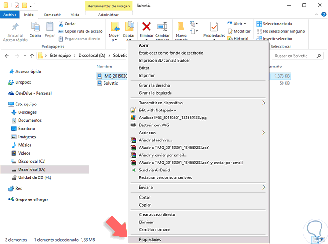This screenshot has width=328, height=244.
Task: Choose Girar a la izquierda
Action: click(155, 93)
